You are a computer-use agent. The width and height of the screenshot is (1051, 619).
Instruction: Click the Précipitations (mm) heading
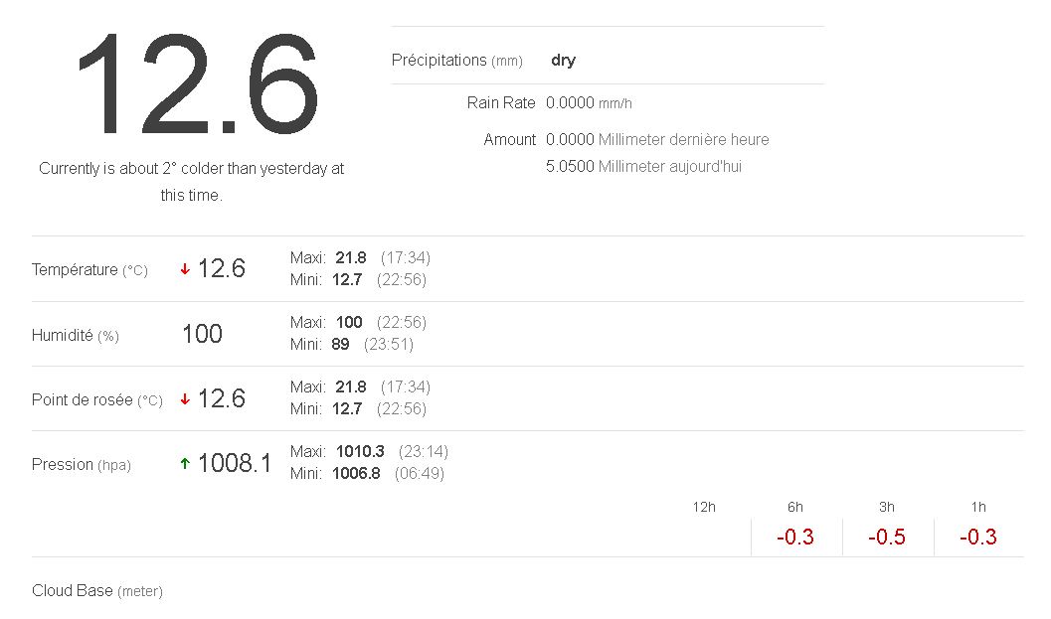click(x=456, y=61)
